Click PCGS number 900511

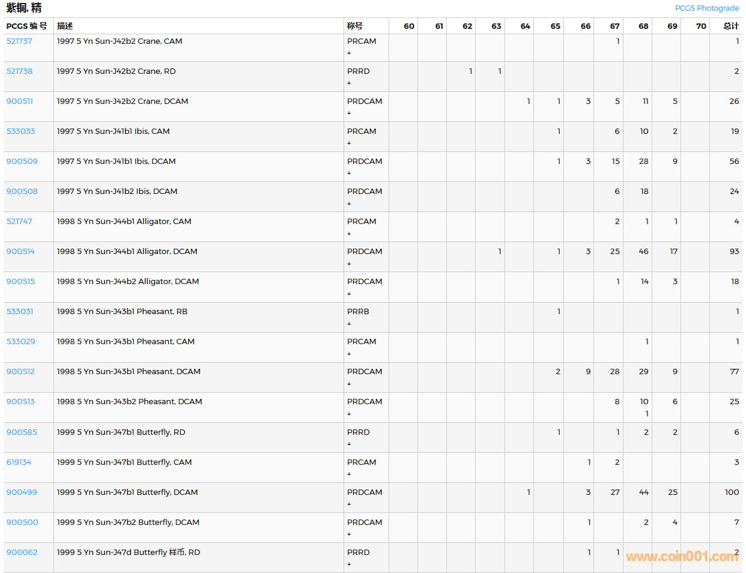(x=19, y=102)
